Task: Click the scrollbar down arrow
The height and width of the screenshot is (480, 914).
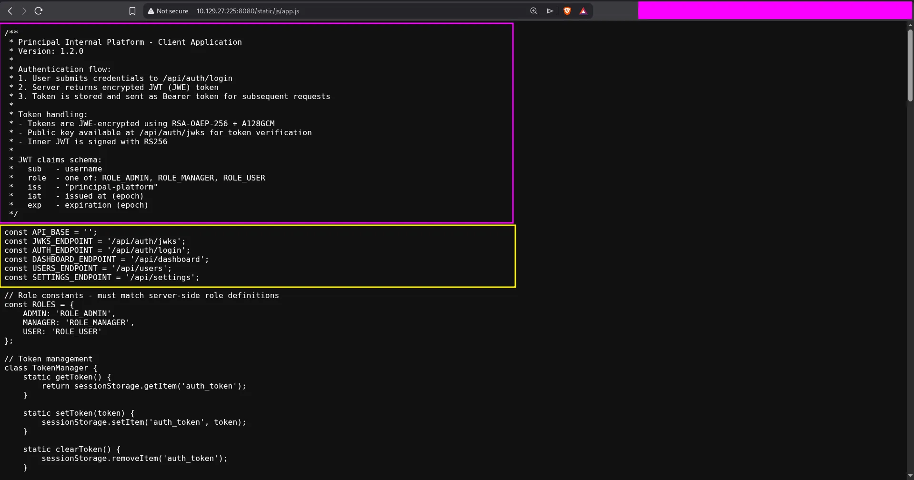Action: pos(910,476)
